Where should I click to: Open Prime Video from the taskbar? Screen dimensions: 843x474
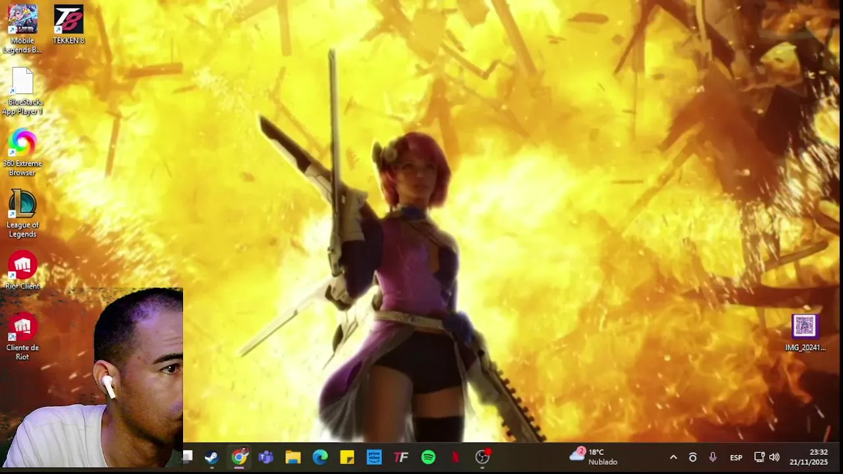pos(374,457)
